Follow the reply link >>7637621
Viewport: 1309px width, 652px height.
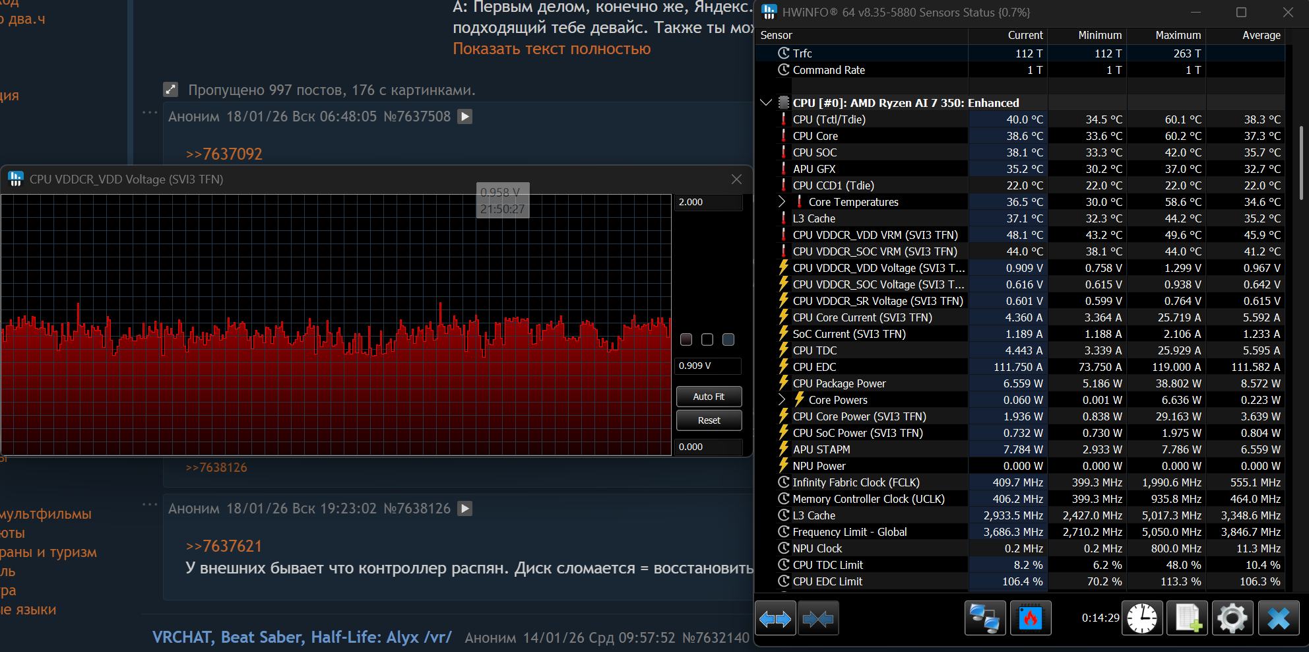(224, 546)
